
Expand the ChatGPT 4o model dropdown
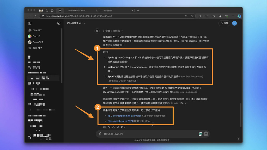click(x=76, y=23)
